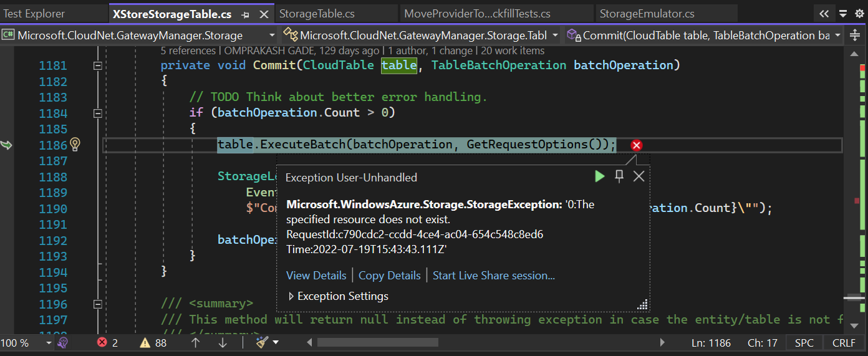868x356 pixels.
Task: Click the Ln: 1186 line indicator
Action: coord(711,343)
